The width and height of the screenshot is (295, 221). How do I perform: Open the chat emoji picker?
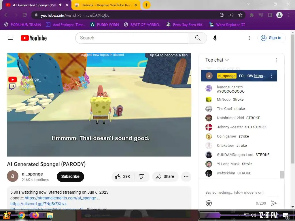coord(209,203)
